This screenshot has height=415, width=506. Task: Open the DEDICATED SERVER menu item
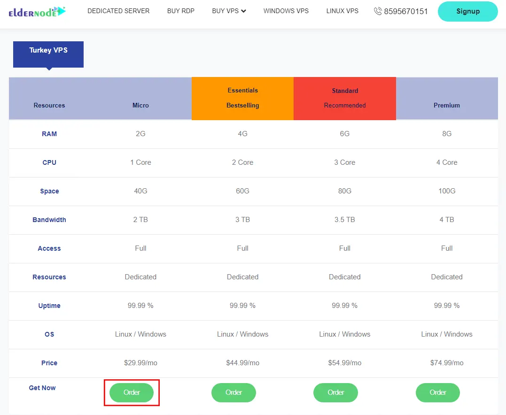click(x=118, y=11)
